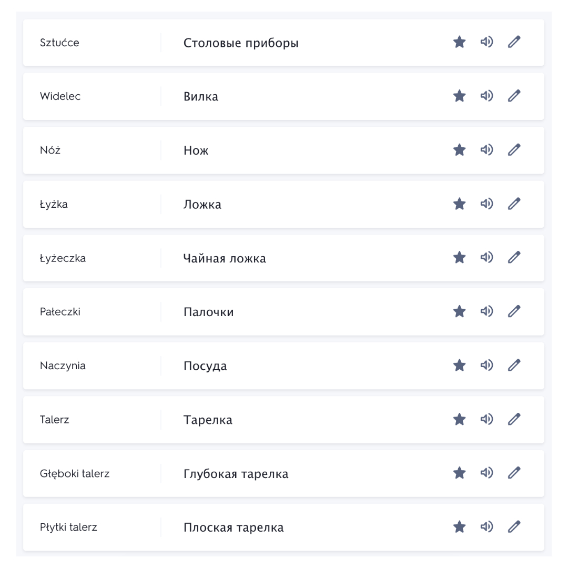Open edit pencil for Pałeczki
Viewport: 568px width, 568px height.
pyautogui.click(x=514, y=311)
